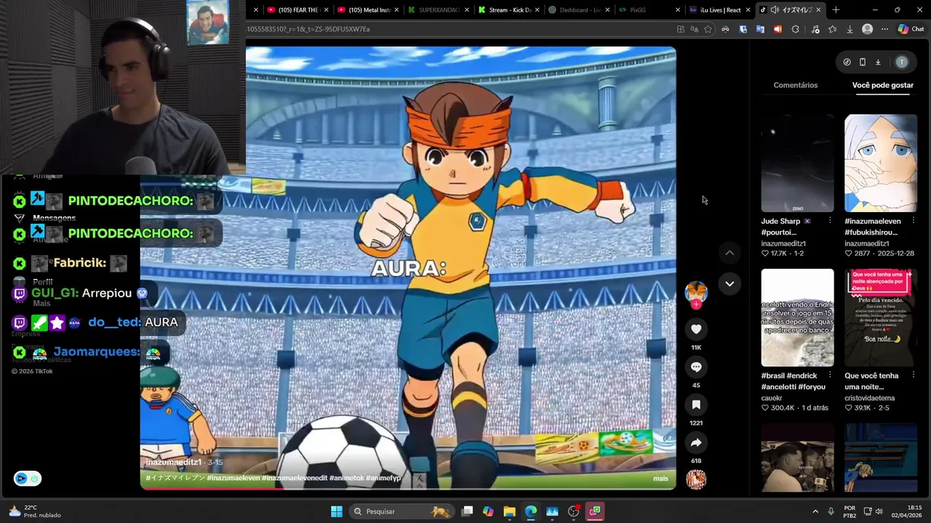Open Copilot app on taskbar
The width and height of the screenshot is (931, 523).
click(488, 511)
